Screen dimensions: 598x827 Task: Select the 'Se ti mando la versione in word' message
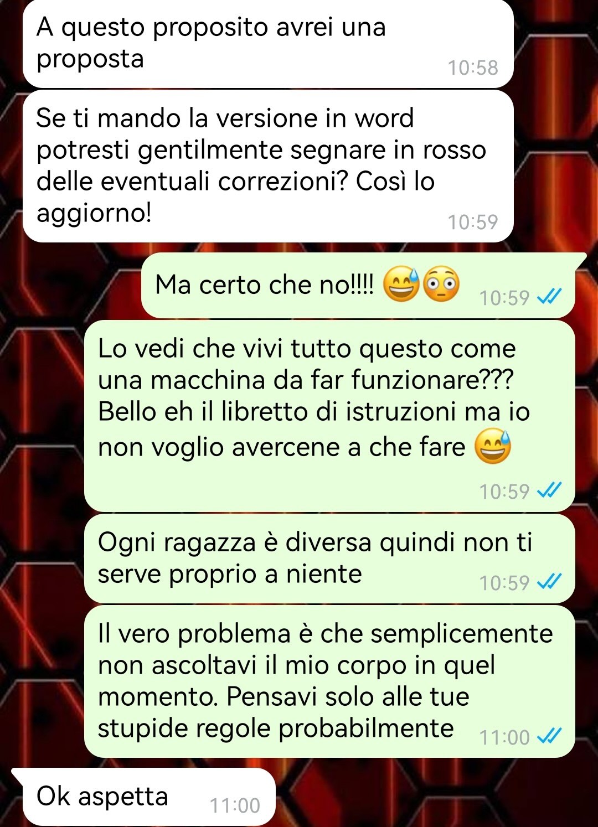coord(268,167)
